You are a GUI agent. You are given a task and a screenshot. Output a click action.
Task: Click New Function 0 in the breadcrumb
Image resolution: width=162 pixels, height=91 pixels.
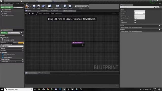[57, 13]
